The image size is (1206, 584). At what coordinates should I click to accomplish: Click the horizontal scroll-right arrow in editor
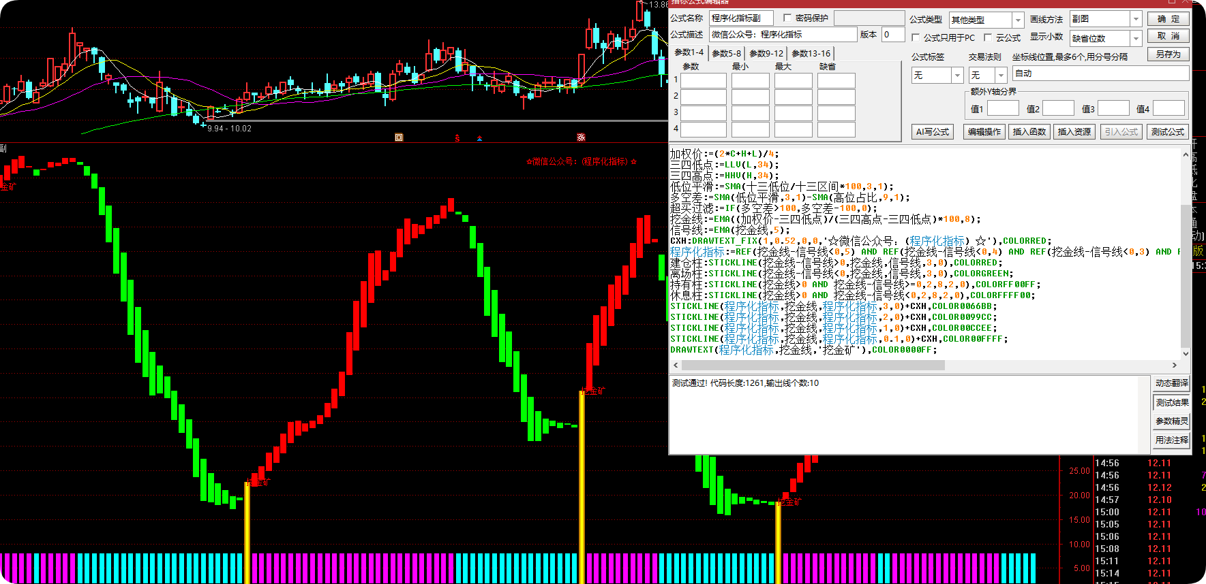tap(1175, 366)
